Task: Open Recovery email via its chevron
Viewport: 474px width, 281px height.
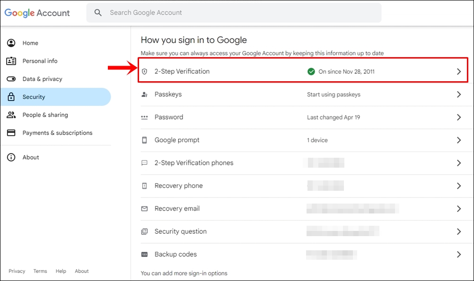Action: tap(459, 209)
